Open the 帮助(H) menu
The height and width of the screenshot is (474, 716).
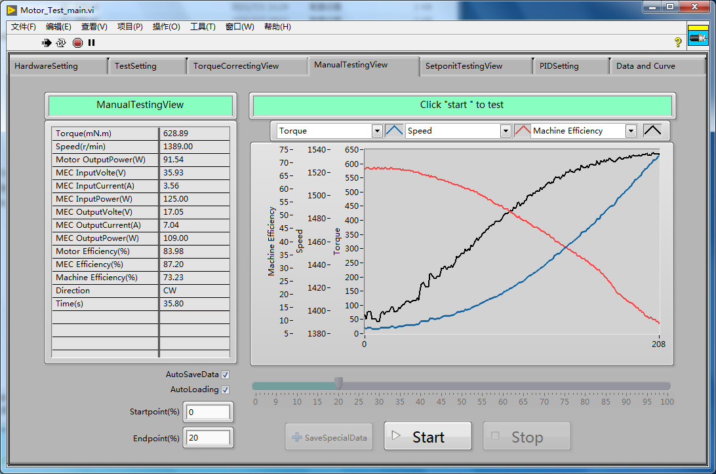(277, 27)
